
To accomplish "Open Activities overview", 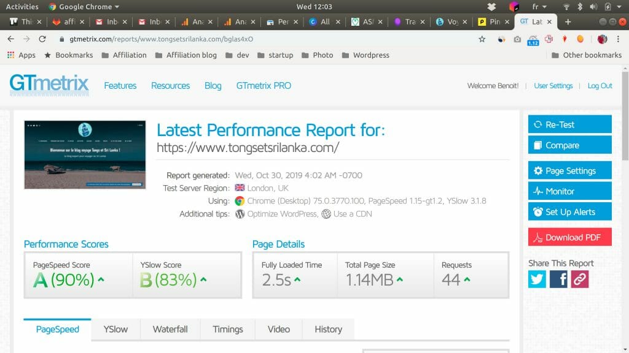I will [x=22, y=7].
